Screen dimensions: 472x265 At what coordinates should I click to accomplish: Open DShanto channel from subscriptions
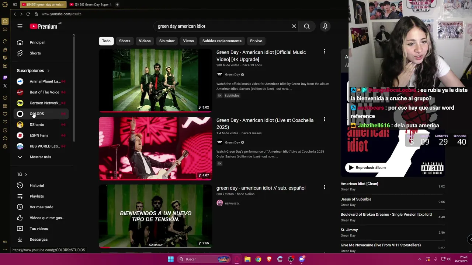click(x=41, y=124)
